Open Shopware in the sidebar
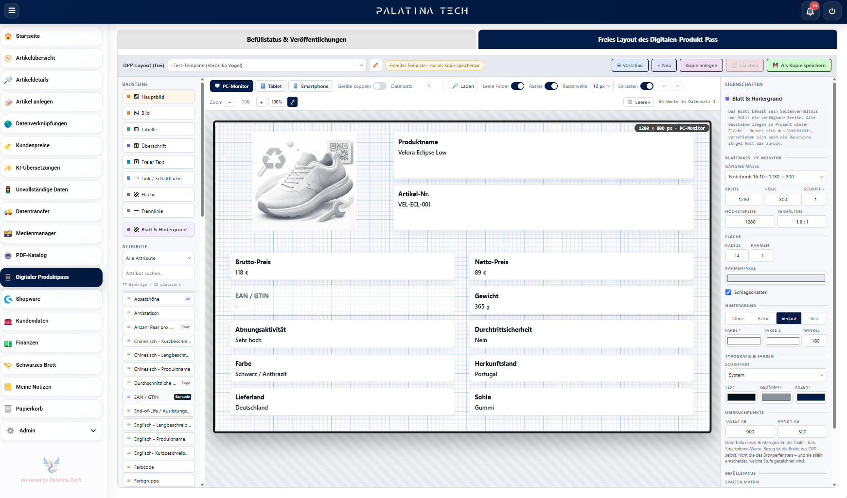The image size is (847, 498). click(51, 299)
